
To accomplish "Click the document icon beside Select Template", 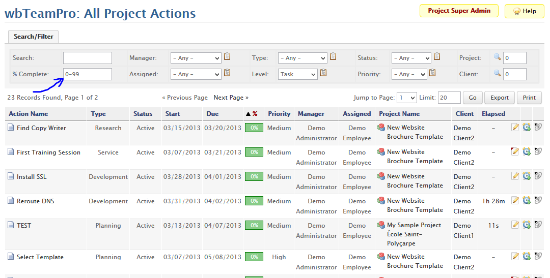I will click(11, 257).
